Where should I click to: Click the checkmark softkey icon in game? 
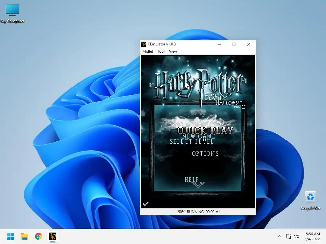[145, 204]
